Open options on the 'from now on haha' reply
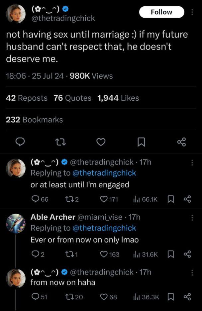 192,272
